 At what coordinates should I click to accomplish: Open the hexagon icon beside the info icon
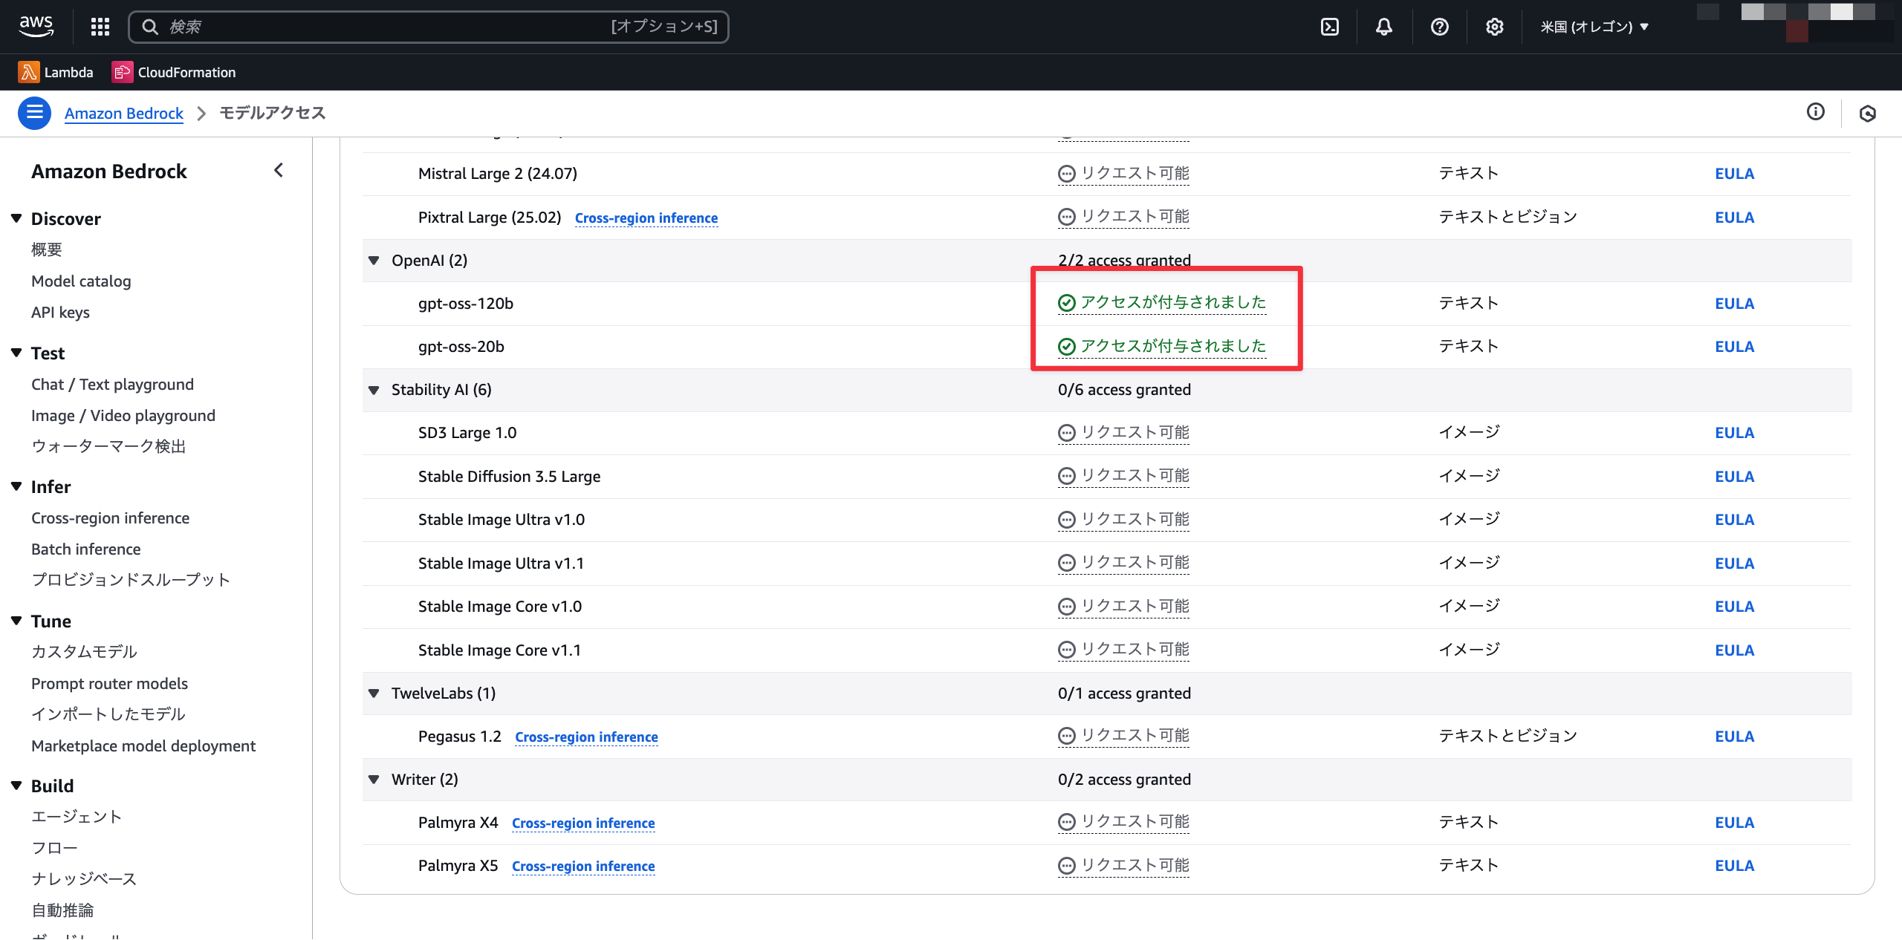[x=1868, y=113]
